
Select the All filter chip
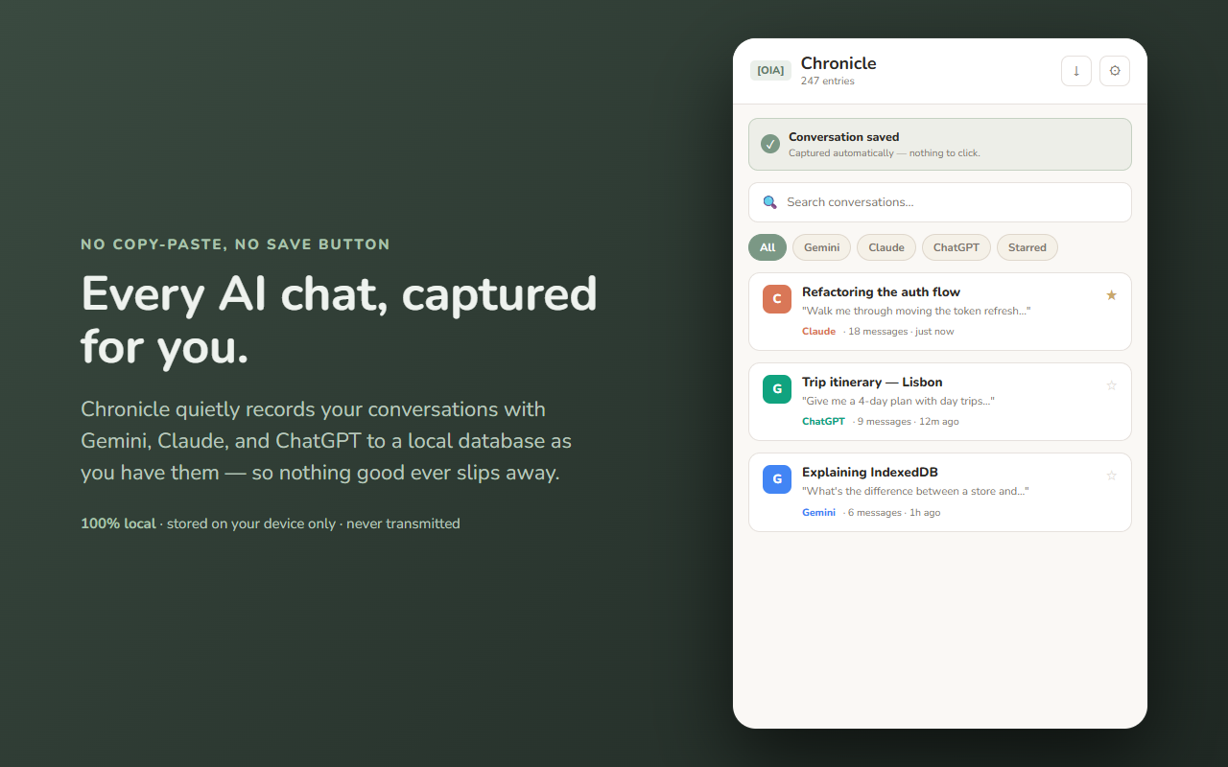[767, 247]
